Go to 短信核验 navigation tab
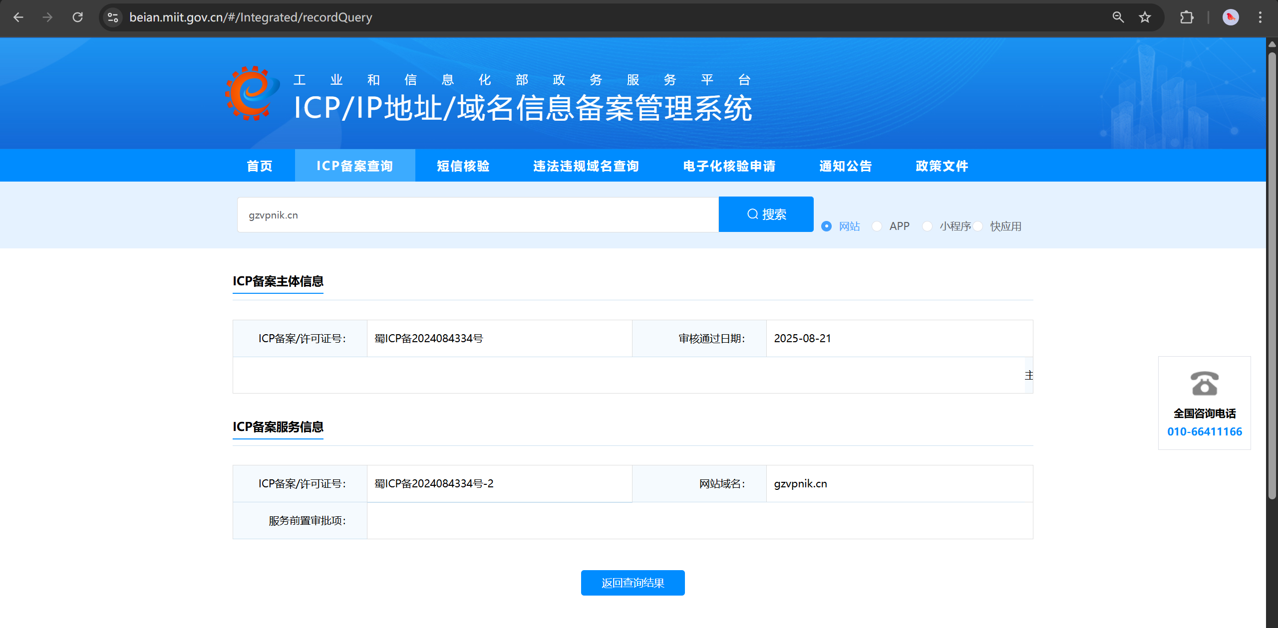 (463, 166)
